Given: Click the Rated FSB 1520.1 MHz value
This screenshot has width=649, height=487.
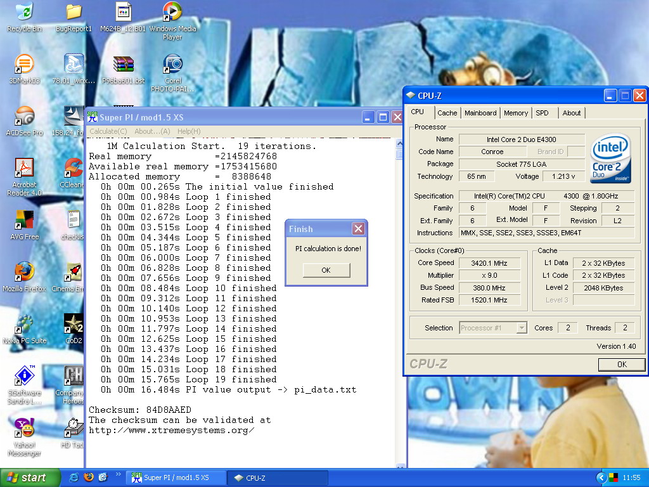Looking at the screenshot, I should click(489, 300).
